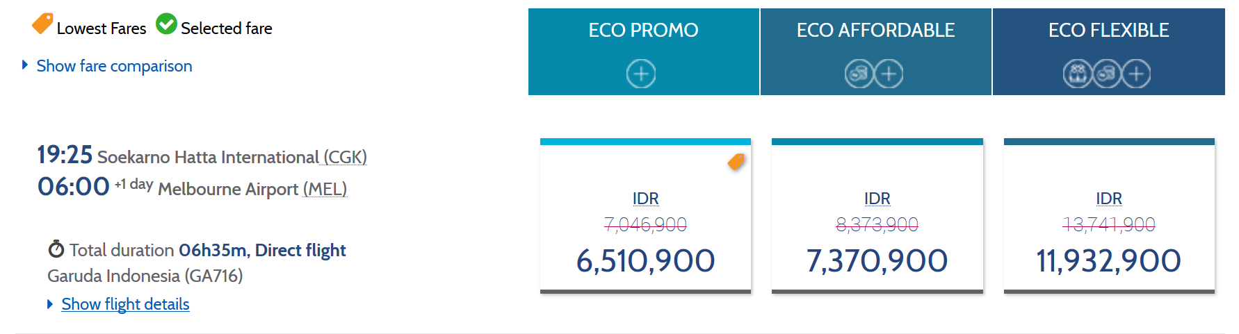
Task: Click the plus icon under ECO FLEXIBLE
Action: pyautogui.click(x=1136, y=74)
